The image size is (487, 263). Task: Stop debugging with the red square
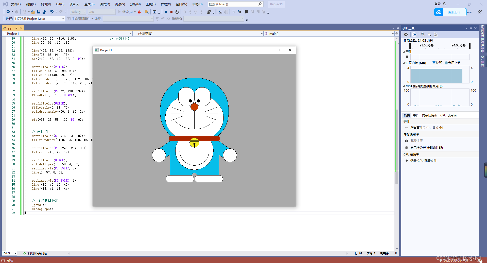pyautogui.click(x=171, y=12)
